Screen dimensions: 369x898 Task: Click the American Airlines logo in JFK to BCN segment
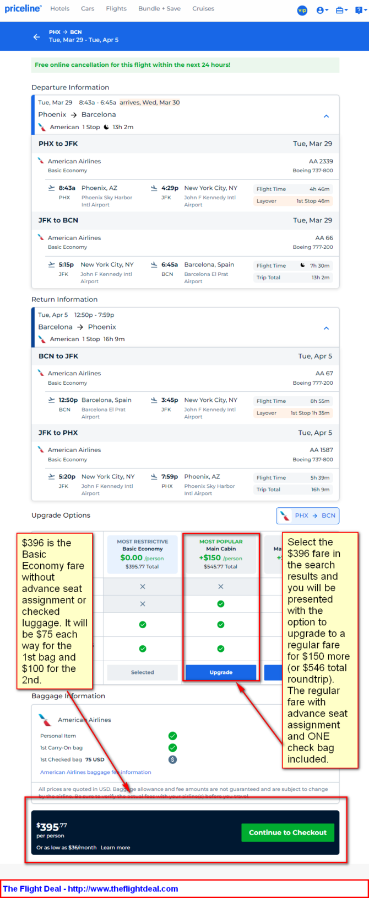(x=41, y=237)
